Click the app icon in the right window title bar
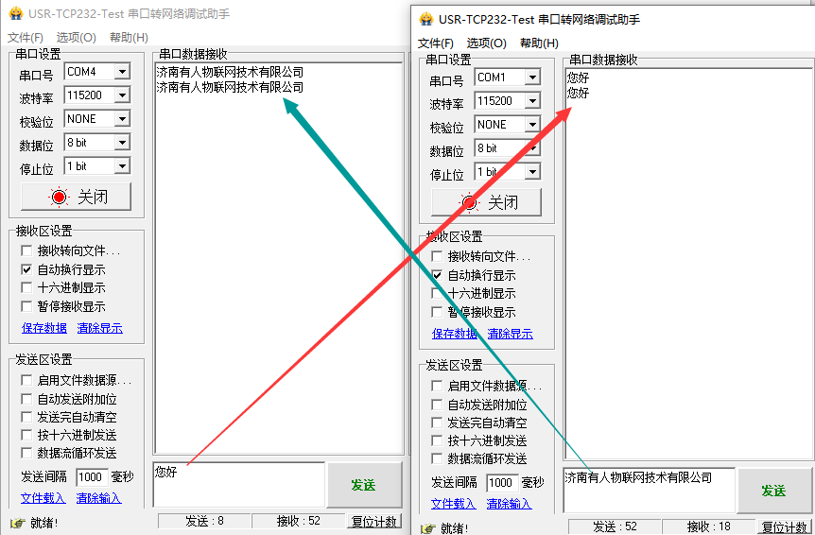This screenshot has height=535, width=815. pyautogui.click(x=426, y=19)
